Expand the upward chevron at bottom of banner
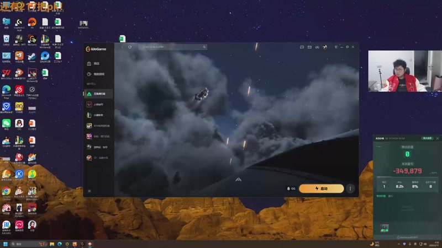This screenshot has height=248, width=442. (239, 180)
